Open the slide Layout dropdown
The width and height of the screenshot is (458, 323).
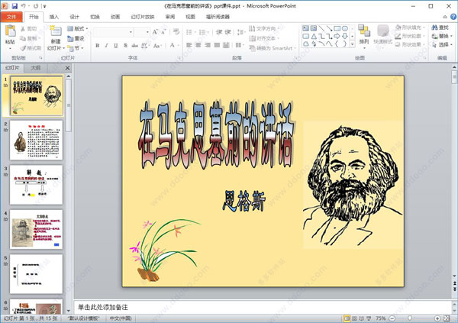pyautogui.click(x=77, y=29)
